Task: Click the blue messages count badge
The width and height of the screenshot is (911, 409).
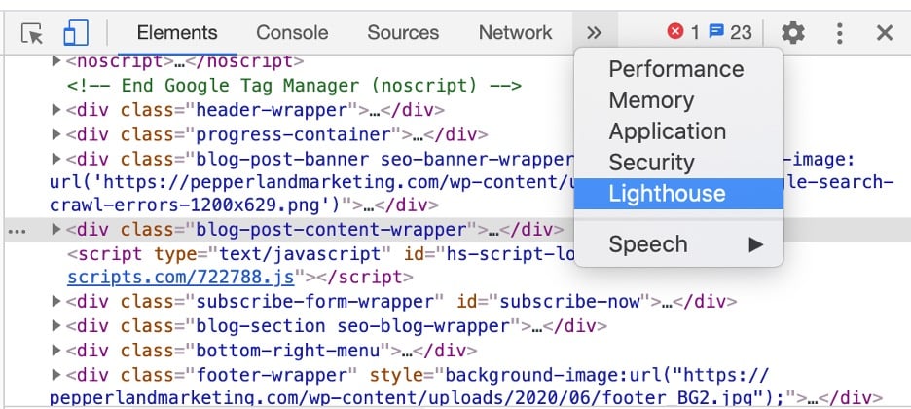Action: click(731, 32)
